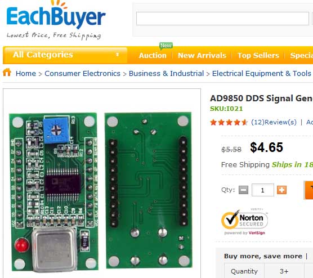The image size is (313, 278).
Task: Click the search input field
Action: [x=222, y=19]
